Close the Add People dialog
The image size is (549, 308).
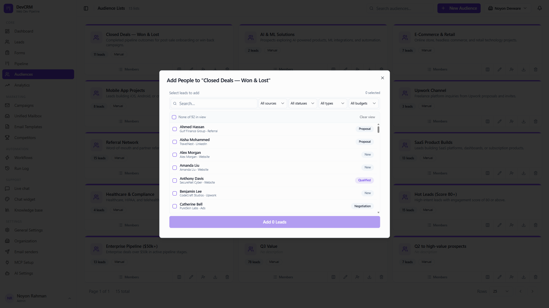point(382,78)
